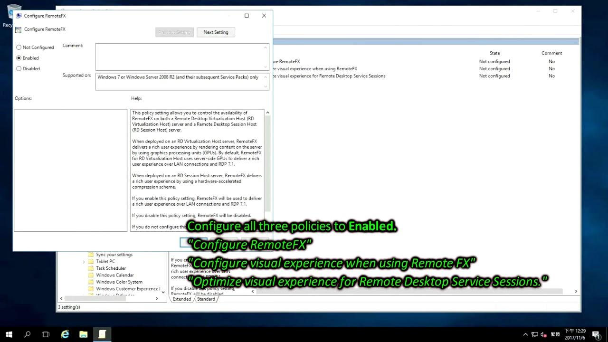Screen dimensions: 608x342
Task: Click the Sync your settings folder icon
Action: 91,255
